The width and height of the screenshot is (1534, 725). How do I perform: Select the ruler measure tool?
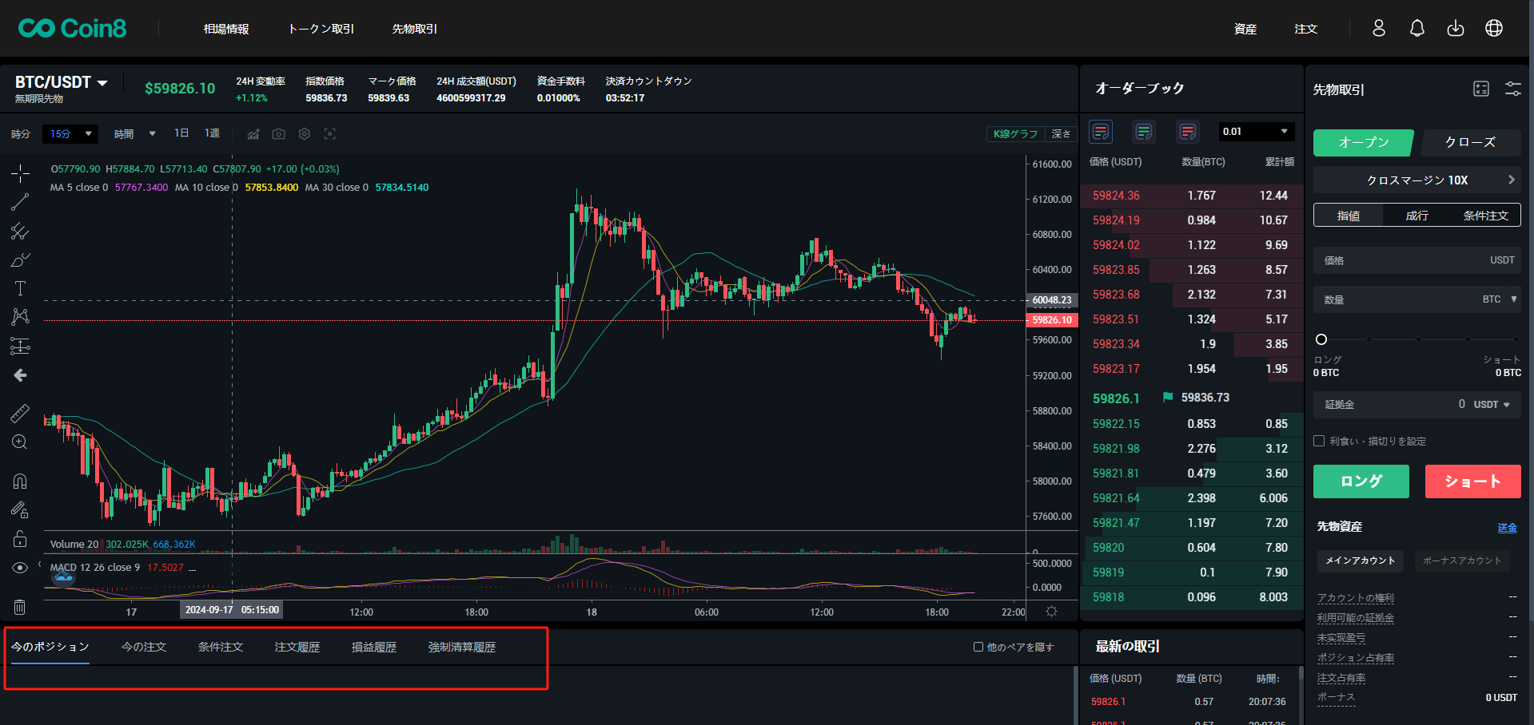20,413
